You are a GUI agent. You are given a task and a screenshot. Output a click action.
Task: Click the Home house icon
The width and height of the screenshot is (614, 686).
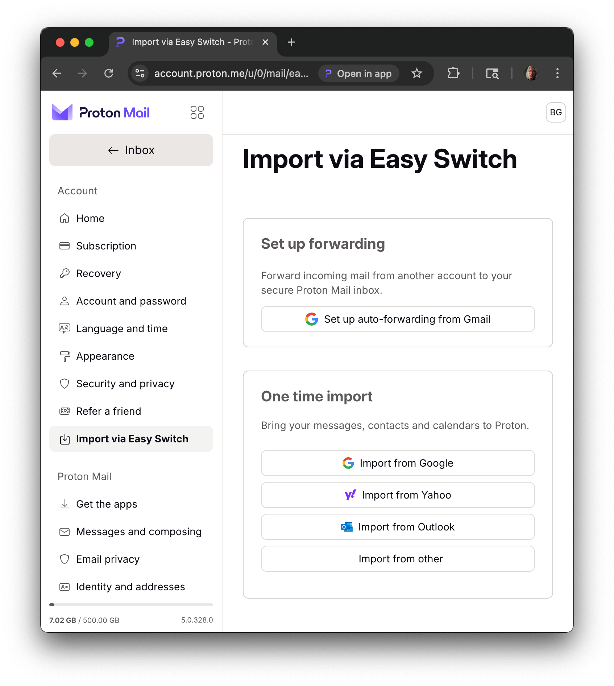click(65, 218)
